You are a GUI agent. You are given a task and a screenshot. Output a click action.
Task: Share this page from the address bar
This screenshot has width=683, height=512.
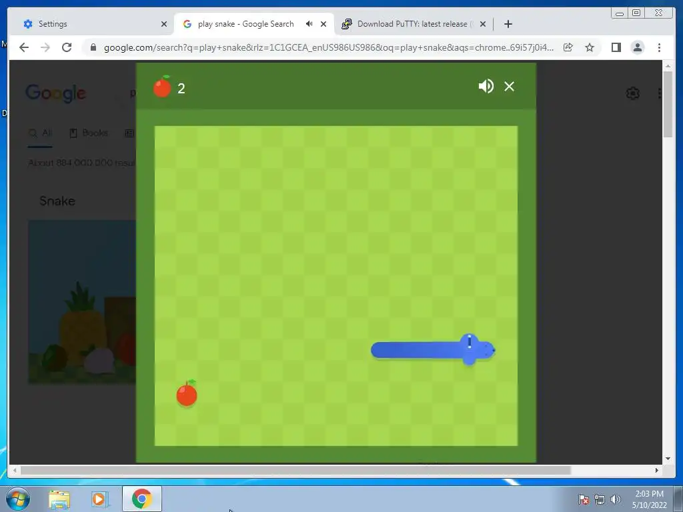(x=568, y=47)
